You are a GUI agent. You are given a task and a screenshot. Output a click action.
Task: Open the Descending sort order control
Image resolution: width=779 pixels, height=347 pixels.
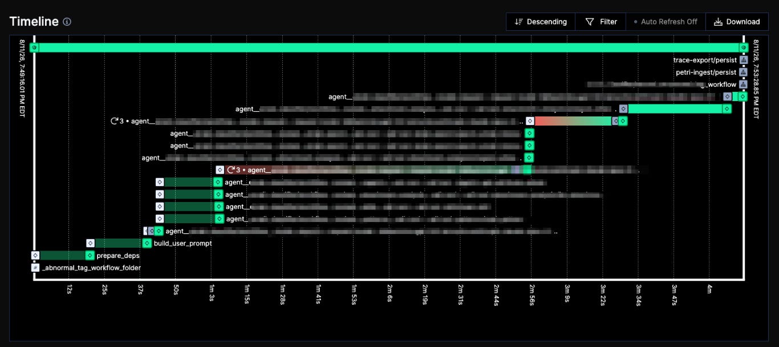[x=541, y=22]
